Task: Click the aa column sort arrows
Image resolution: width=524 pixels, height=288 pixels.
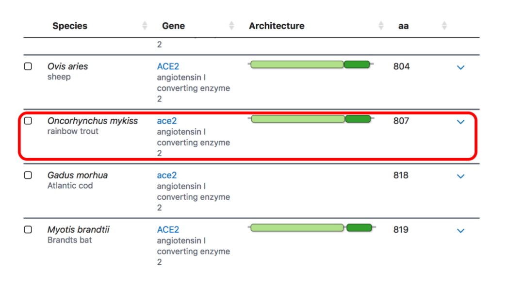Action: 444,26
